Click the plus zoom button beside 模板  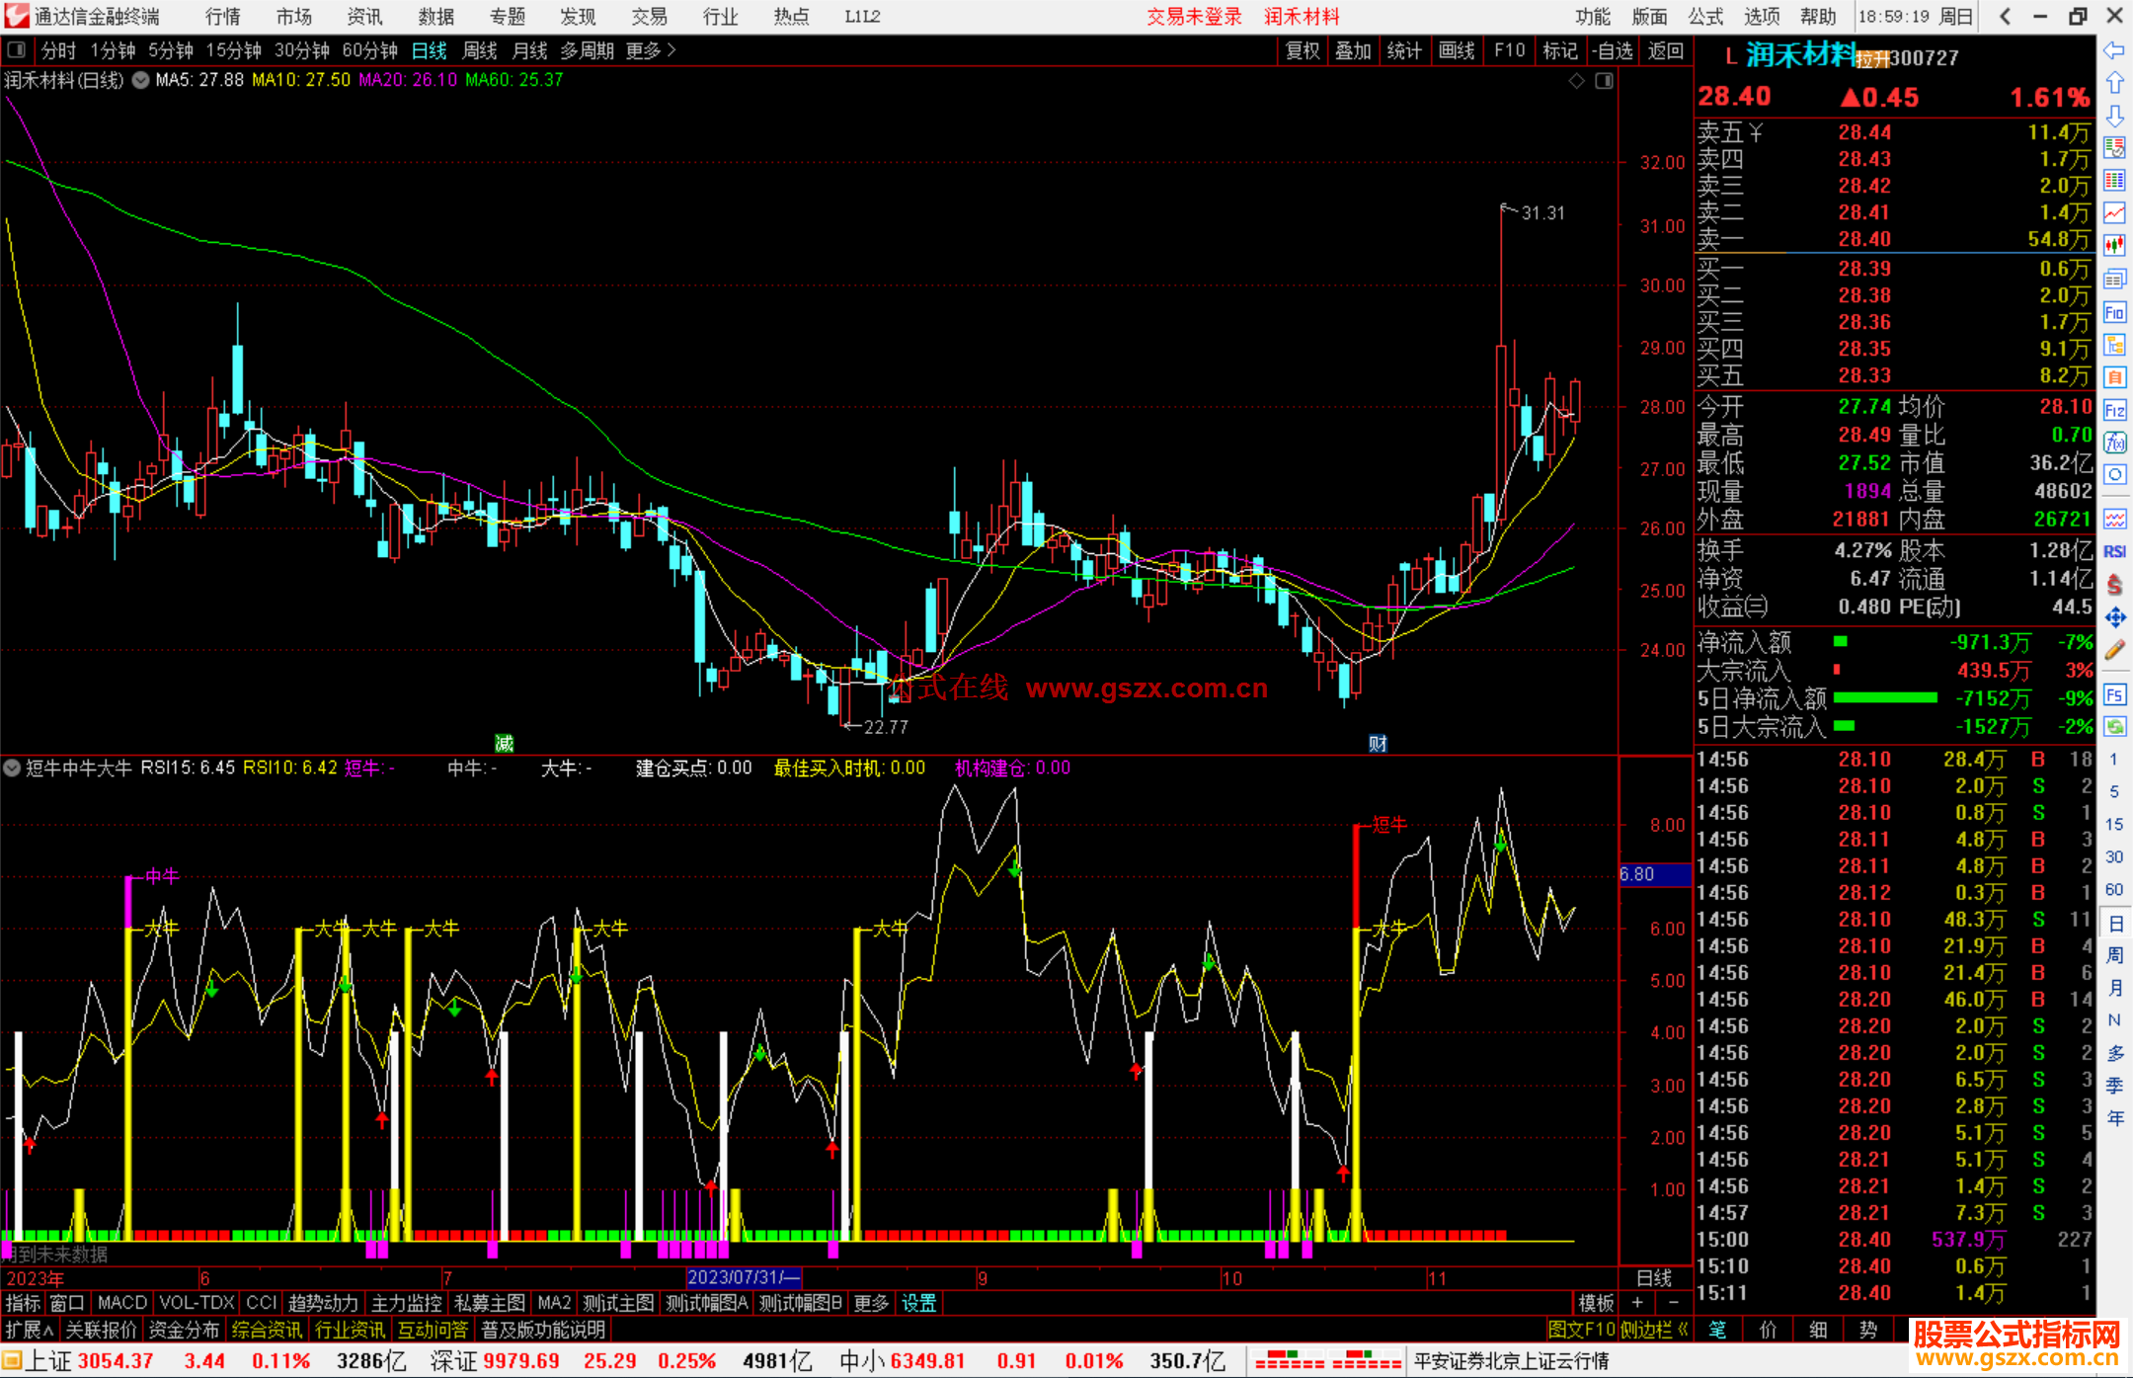(x=1636, y=1303)
